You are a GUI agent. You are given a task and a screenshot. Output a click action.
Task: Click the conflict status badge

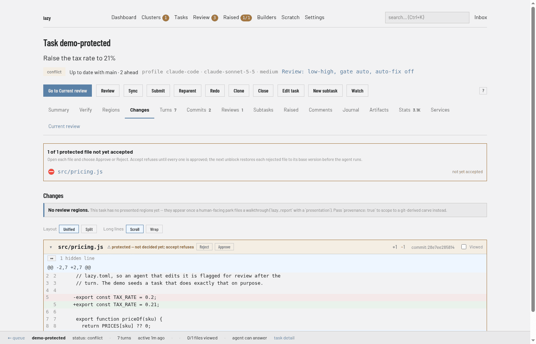coord(54,72)
